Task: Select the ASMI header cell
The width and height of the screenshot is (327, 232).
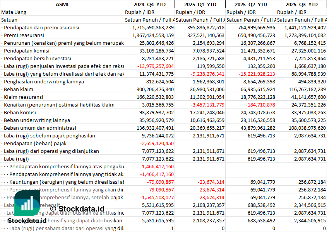Action: 62,4
